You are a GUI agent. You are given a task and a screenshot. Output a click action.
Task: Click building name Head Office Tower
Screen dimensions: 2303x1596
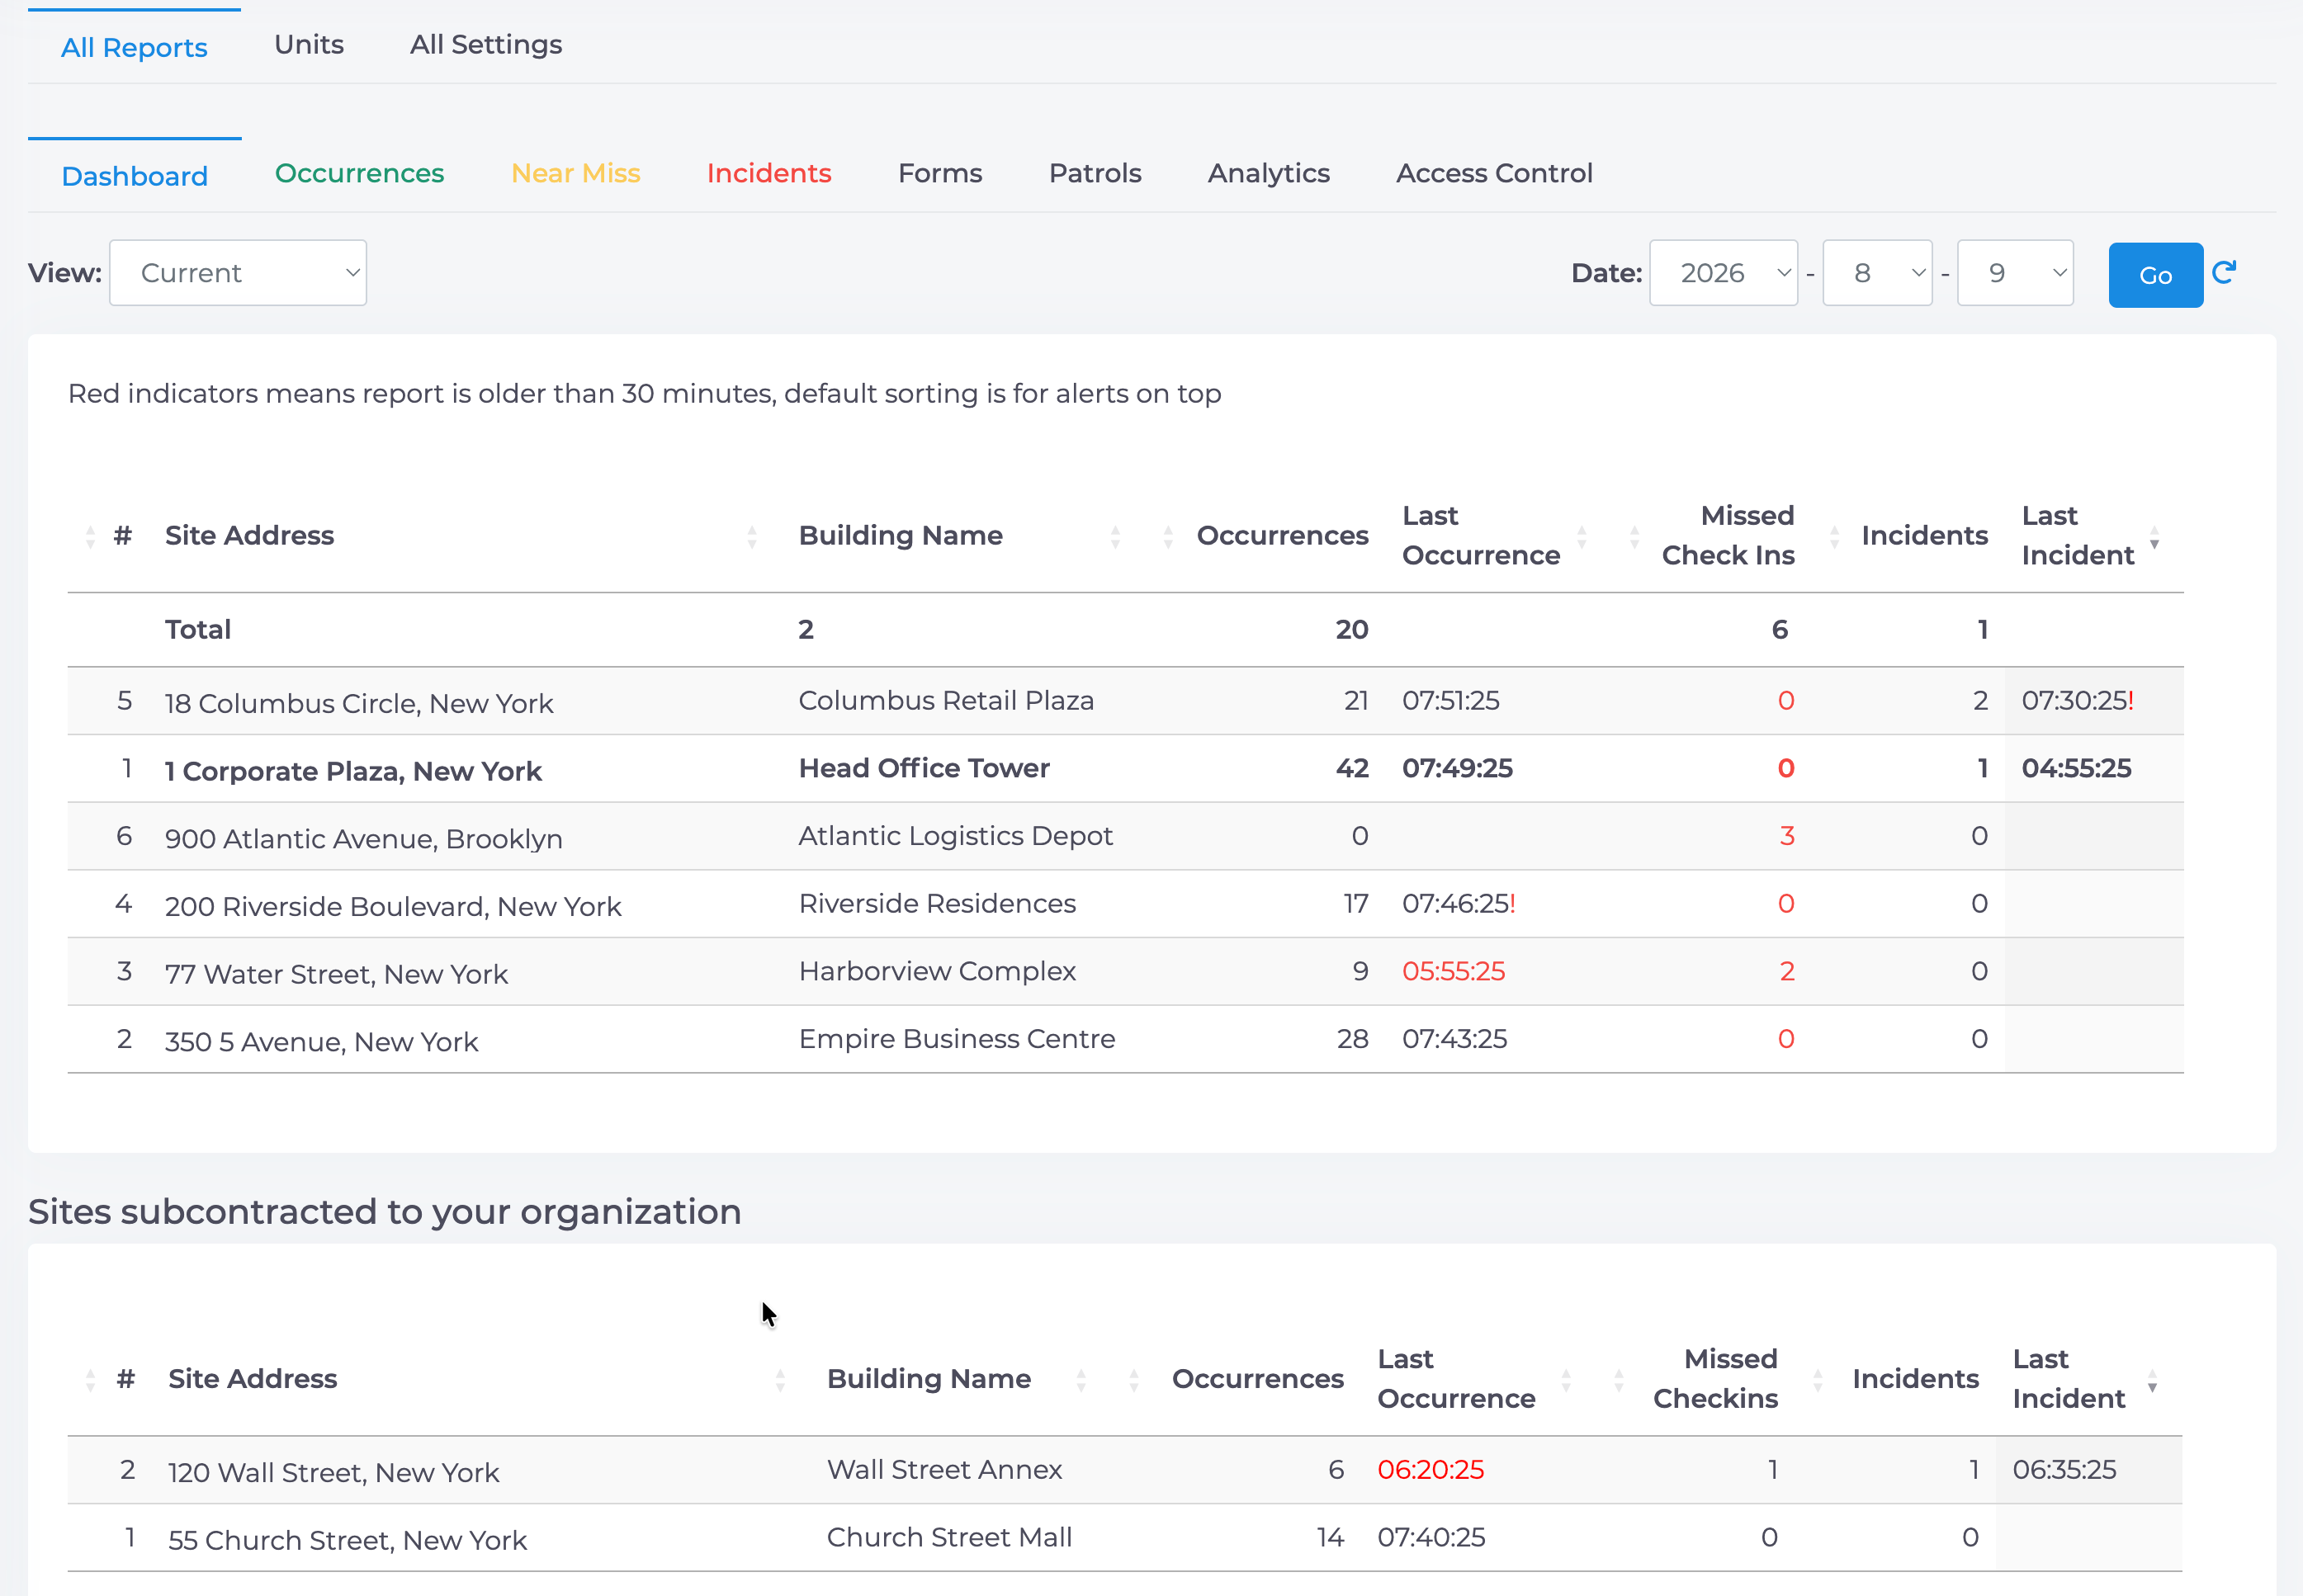click(x=924, y=769)
